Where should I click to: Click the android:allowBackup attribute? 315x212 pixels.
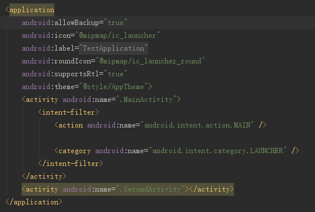tap(60, 23)
